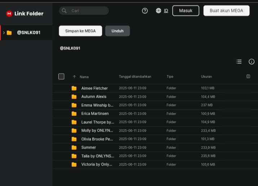Open the Autumn Alexis folder name
Viewport: 258px width, 186px height.
pyautogui.click(x=94, y=97)
